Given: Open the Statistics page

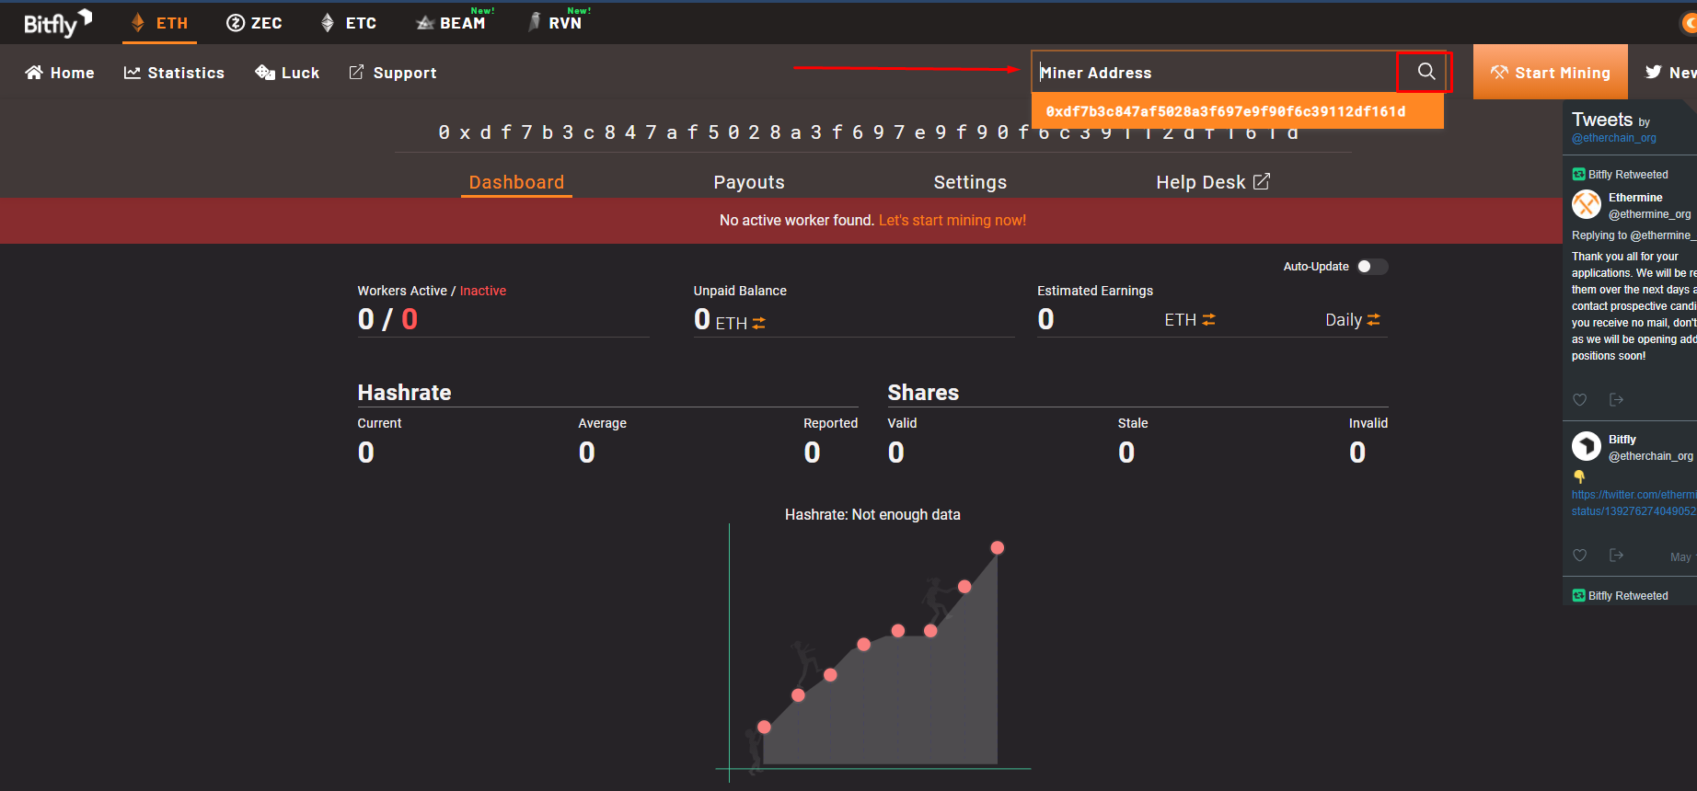Looking at the screenshot, I should point(174,73).
